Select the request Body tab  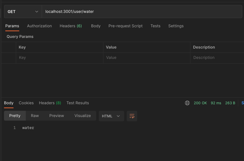96,26
